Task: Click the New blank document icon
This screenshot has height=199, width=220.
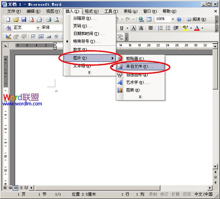Action: point(8,19)
